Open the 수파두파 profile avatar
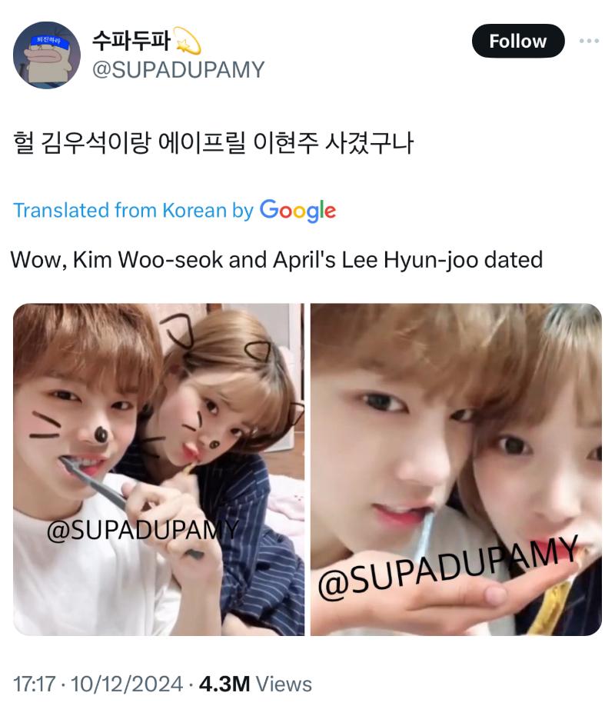Image resolution: width=615 pixels, height=706 pixels. coord(47,55)
